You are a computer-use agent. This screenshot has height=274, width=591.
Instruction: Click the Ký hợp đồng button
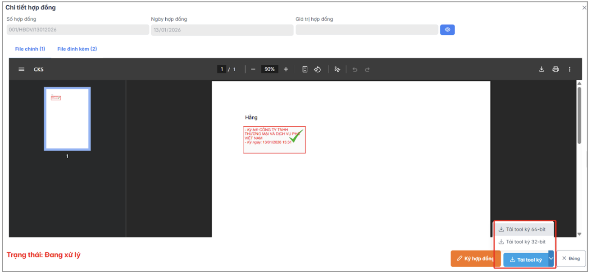[475, 259]
